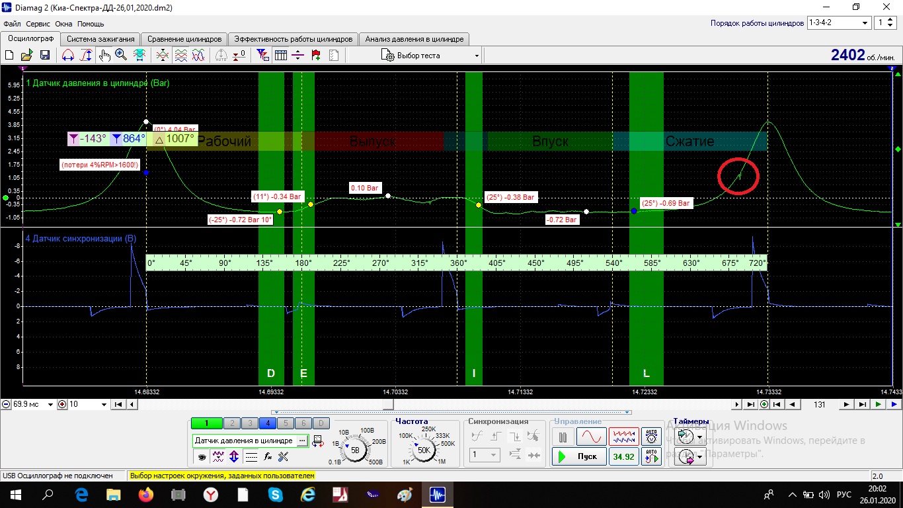This screenshot has width=903, height=508.
Task: Open Windows Start menu on taskbar
Action: [x=15, y=494]
